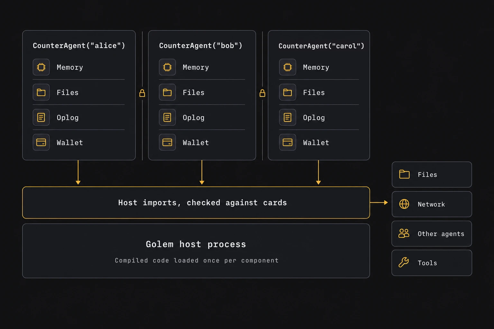The width and height of the screenshot is (494, 329).
Task: Select the CounterAgent("alice") title
Action: coord(79,46)
